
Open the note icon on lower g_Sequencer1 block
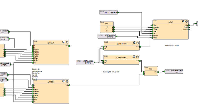pos(134,57)
